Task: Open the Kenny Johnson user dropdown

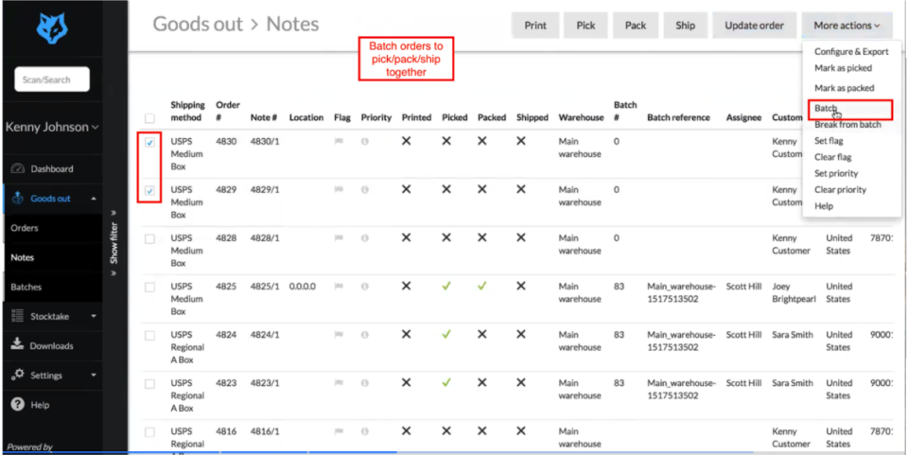Action: pos(52,127)
